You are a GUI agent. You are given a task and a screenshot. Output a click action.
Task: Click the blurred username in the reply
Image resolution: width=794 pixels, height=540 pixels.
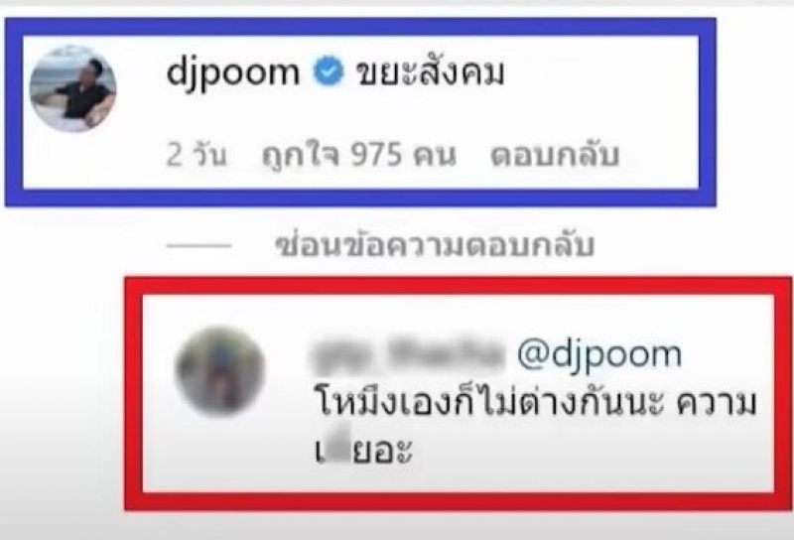(407, 354)
